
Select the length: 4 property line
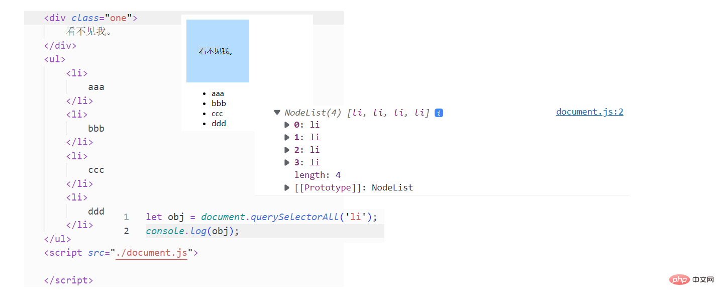(318, 175)
